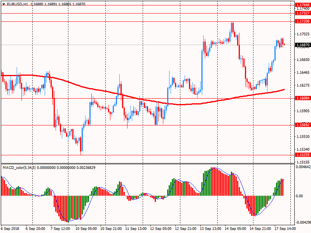Click the 1.15259 support level label

pyautogui.click(x=302, y=155)
